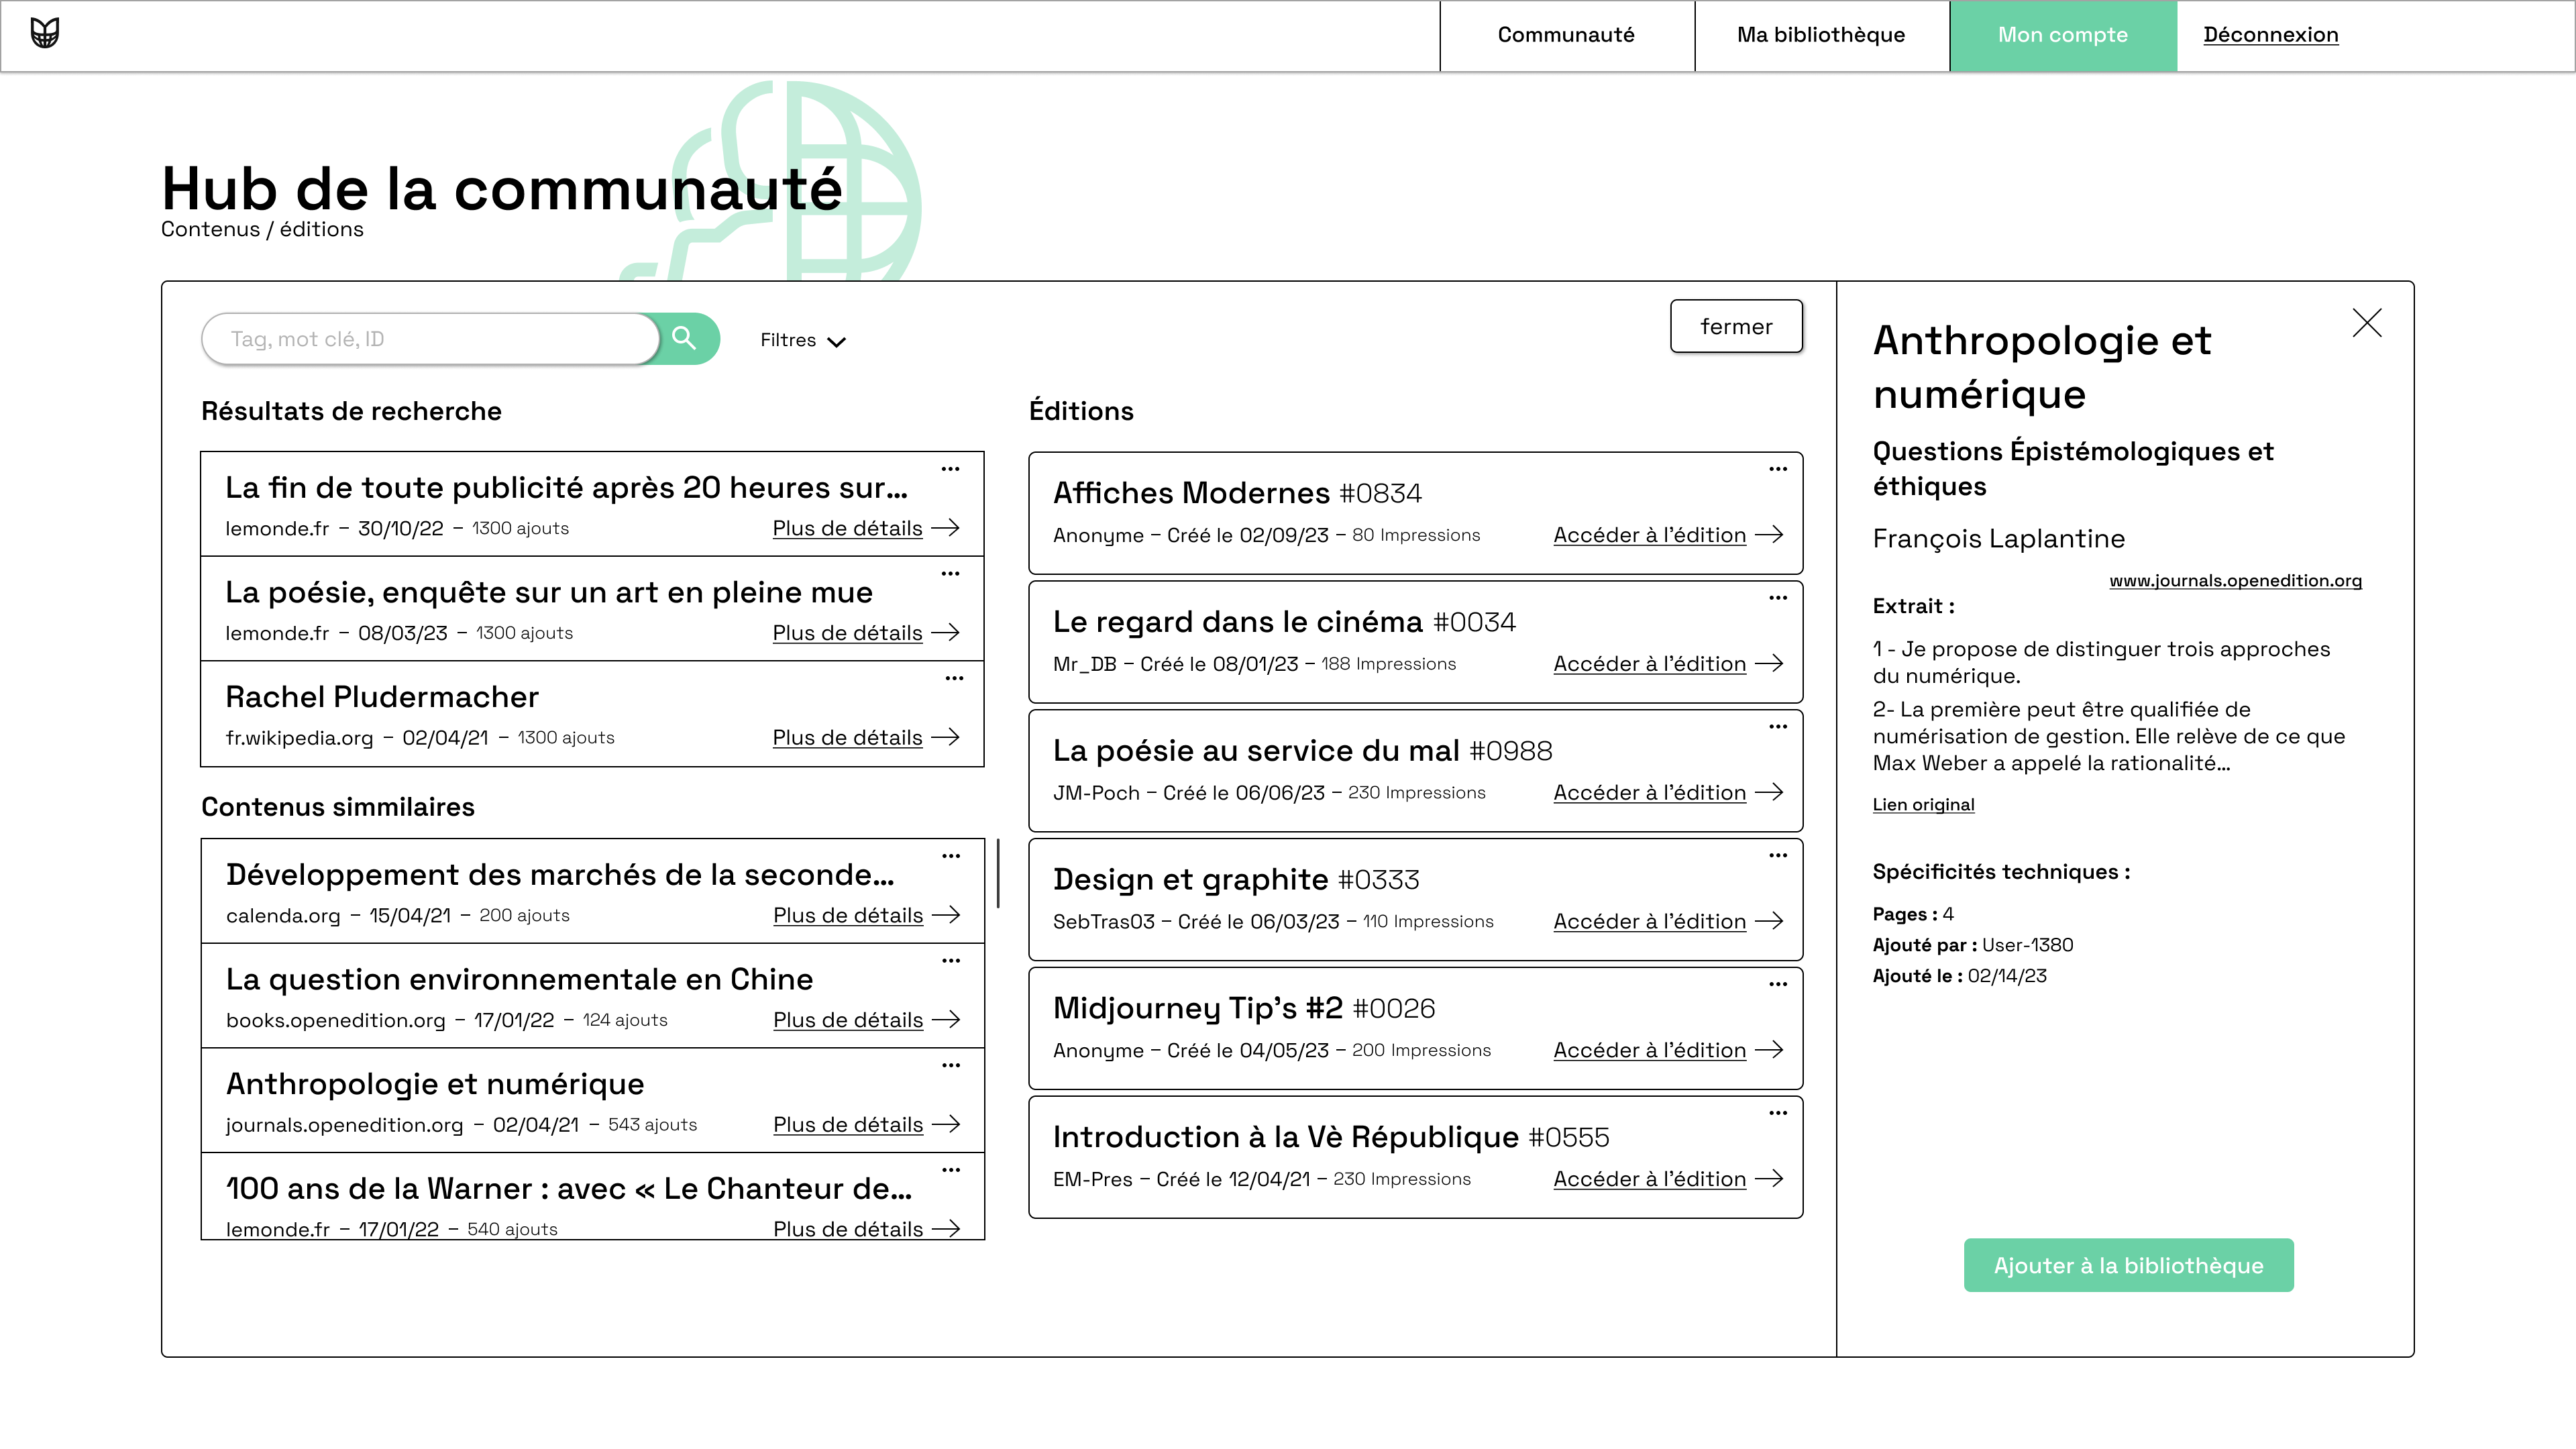Image resolution: width=2576 pixels, height=1449 pixels.
Task: Click arrow icon beside Plus de détails for Rachel Pludermacher
Action: point(945,737)
